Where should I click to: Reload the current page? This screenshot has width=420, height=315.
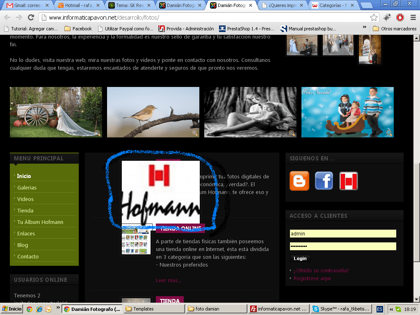[x=31, y=18]
